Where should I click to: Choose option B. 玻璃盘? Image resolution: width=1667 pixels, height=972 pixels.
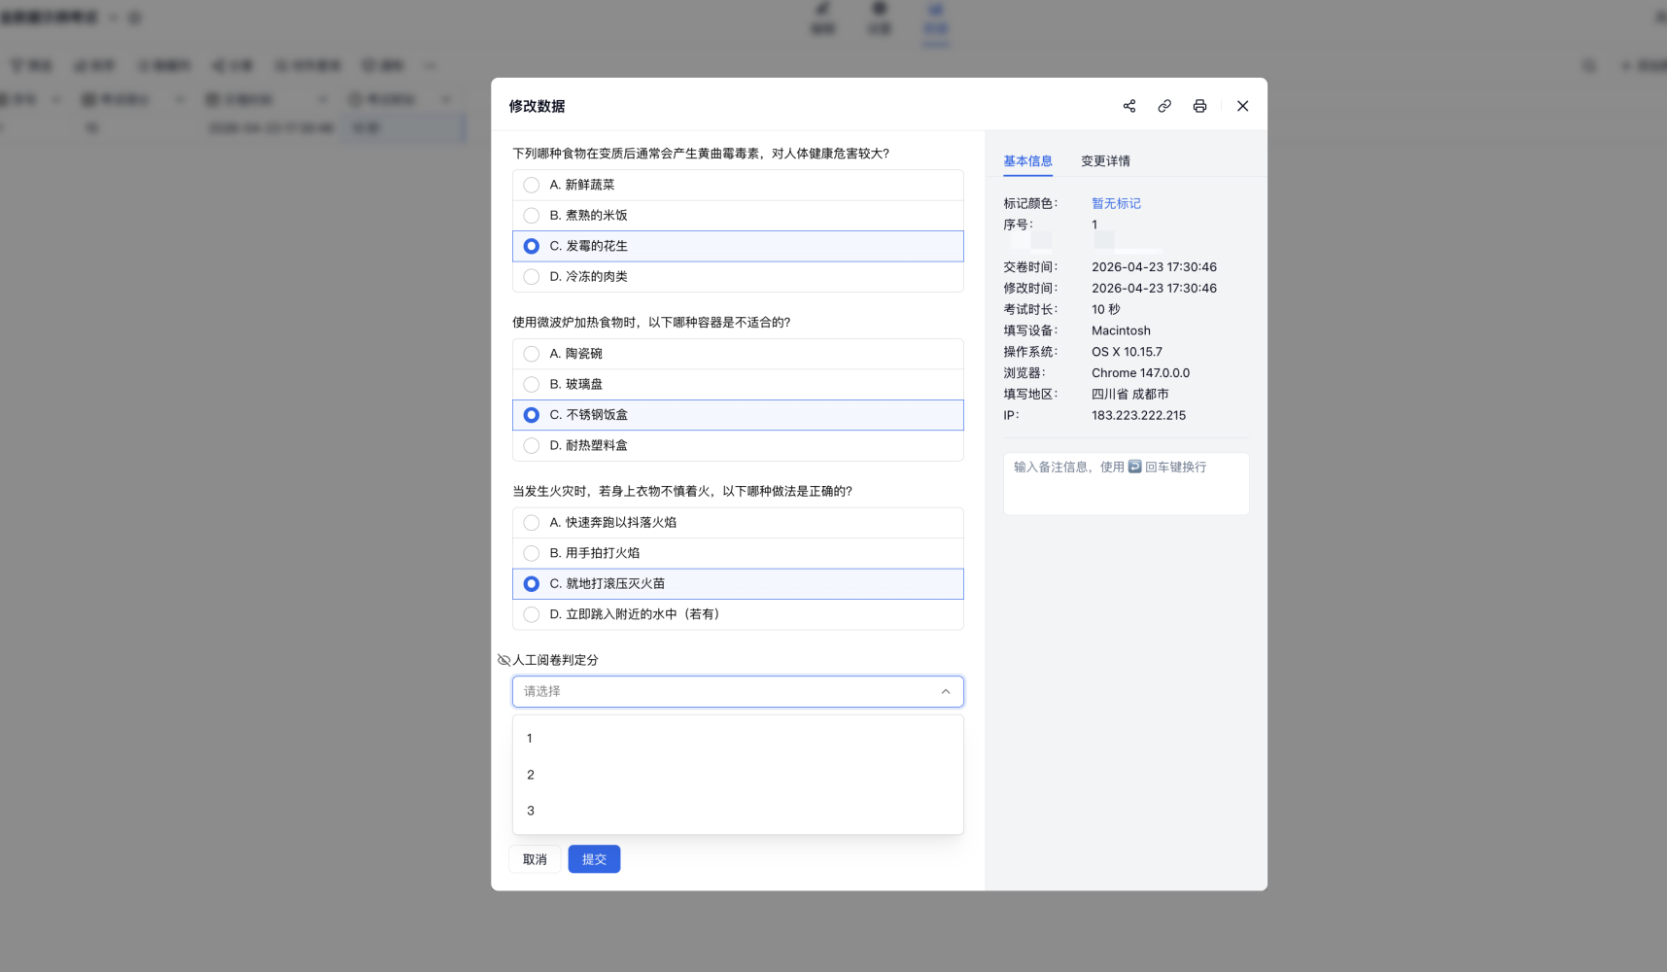[x=532, y=384]
